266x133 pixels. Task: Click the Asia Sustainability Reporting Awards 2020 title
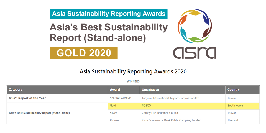[x=133, y=71]
